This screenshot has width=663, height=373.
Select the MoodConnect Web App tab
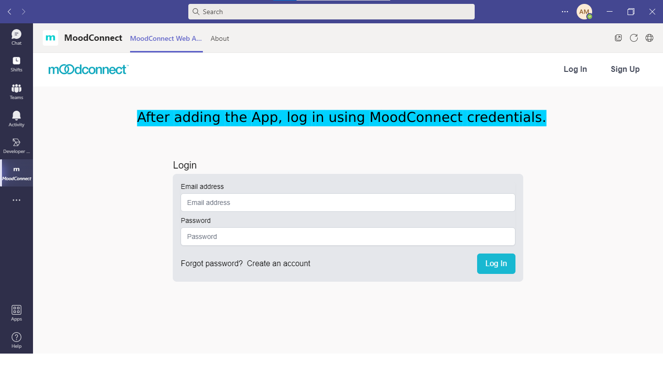tap(166, 38)
